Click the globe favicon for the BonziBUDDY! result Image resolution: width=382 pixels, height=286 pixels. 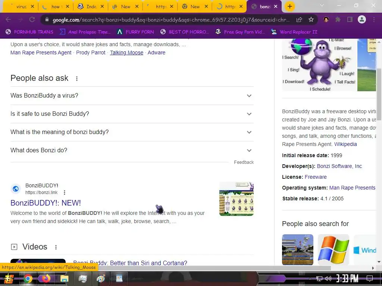click(x=16, y=189)
